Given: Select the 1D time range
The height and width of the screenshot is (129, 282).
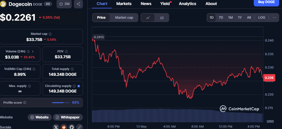Looking at the screenshot, I should pyautogui.click(x=211, y=18).
